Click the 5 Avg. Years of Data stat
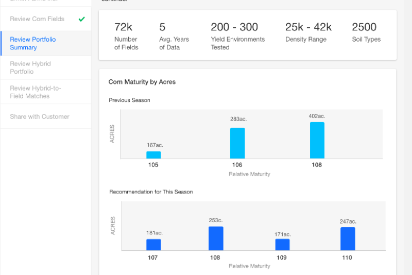Image resolution: width=412 pixels, height=275 pixels. pyautogui.click(x=174, y=36)
